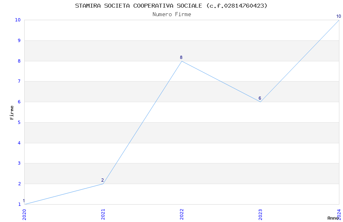Image resolution: width=343 pixels, height=222 pixels.
Task: Click the chart title STAMIRA SOCIETA COOPERATIVA SOCIALE
Action: coord(171,6)
